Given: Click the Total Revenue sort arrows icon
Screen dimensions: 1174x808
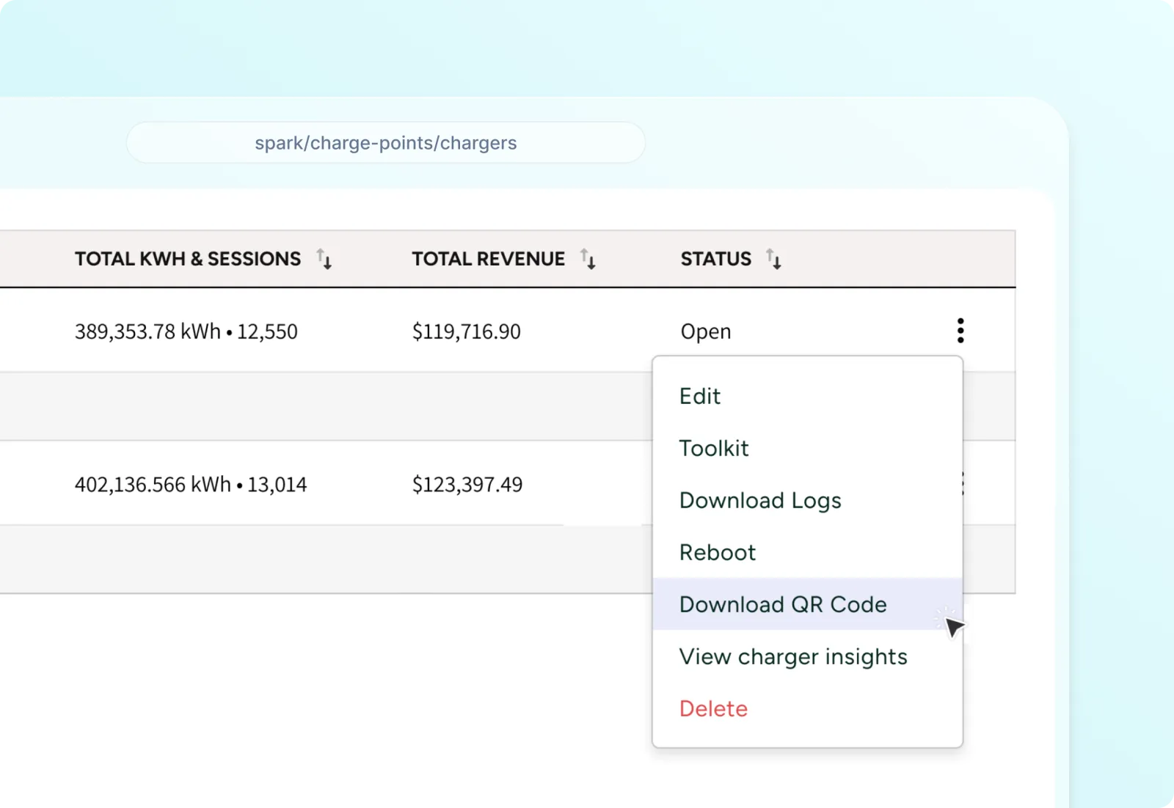Looking at the screenshot, I should [x=588, y=259].
